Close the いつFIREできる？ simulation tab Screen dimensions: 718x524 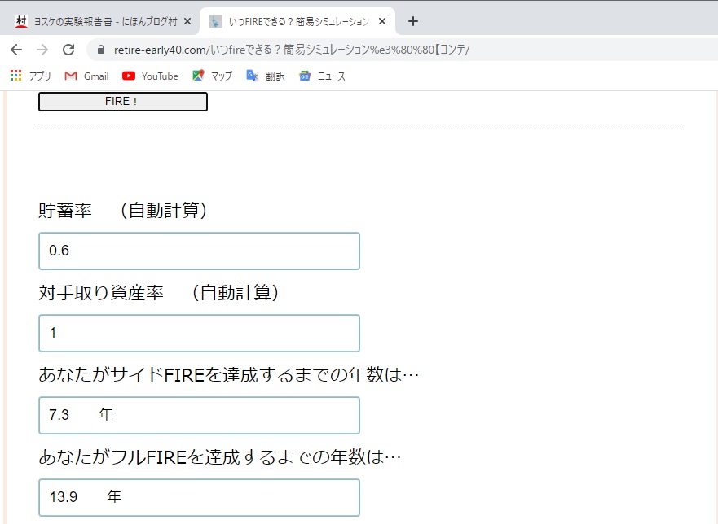point(382,21)
